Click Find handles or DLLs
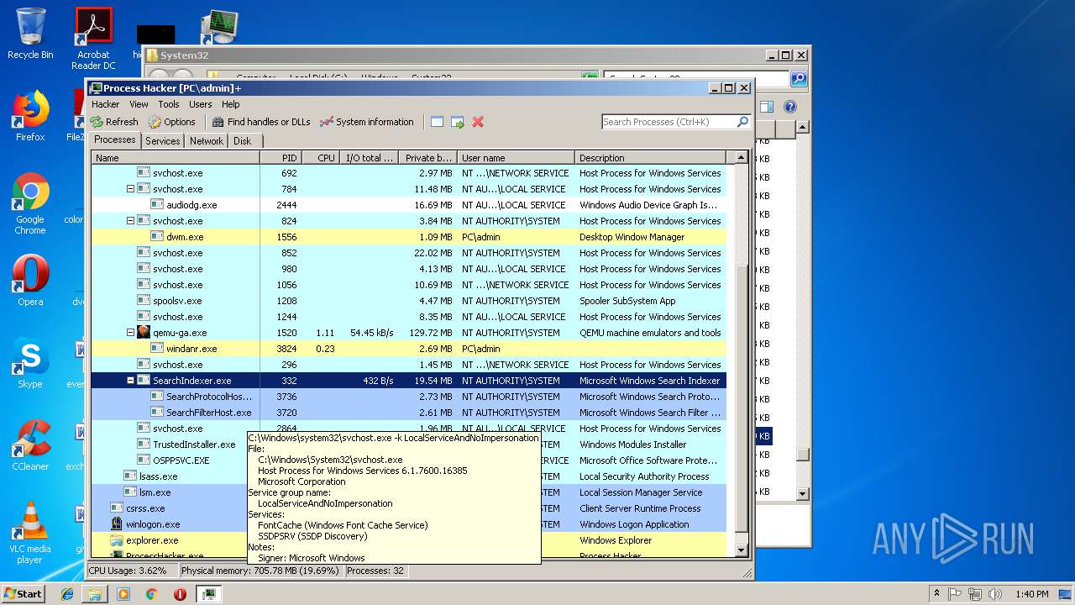This screenshot has height=605, width=1075. [261, 122]
